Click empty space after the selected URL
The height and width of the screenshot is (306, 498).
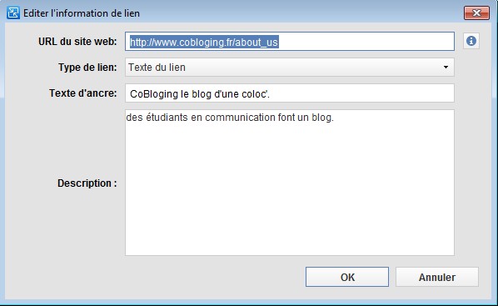tap(366, 42)
